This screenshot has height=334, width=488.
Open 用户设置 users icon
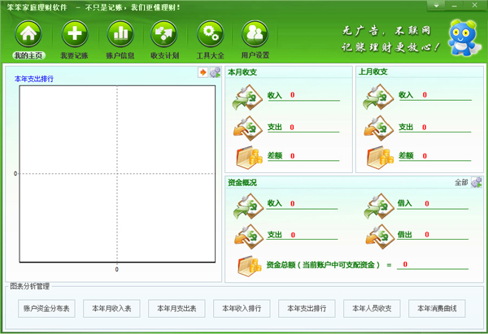pos(255,33)
